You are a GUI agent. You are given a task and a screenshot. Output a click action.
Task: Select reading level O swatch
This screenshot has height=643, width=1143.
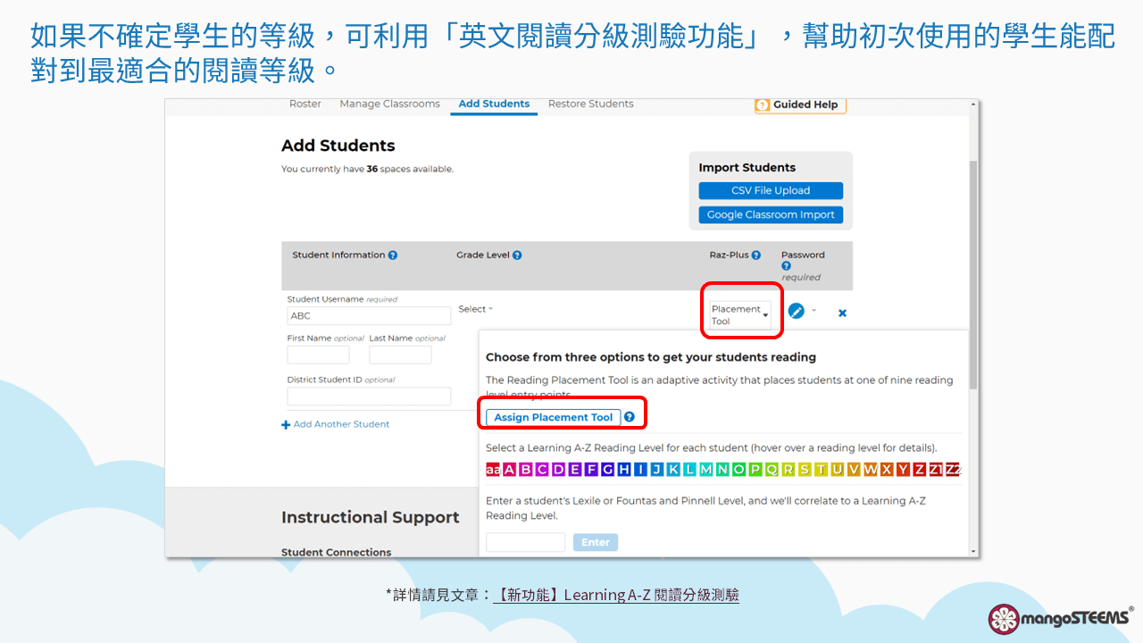pos(739,469)
